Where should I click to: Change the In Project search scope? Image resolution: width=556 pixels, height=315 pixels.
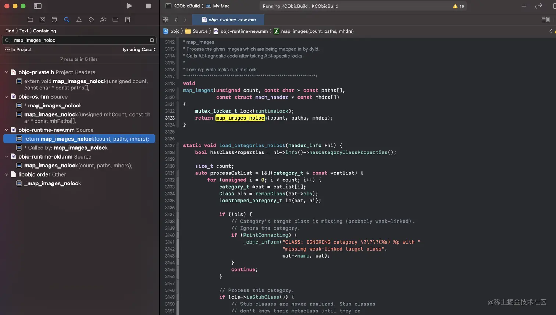point(18,49)
